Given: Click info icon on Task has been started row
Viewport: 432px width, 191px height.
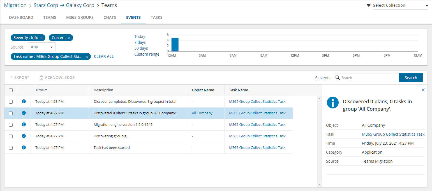Looking at the screenshot, I should 24,147.
